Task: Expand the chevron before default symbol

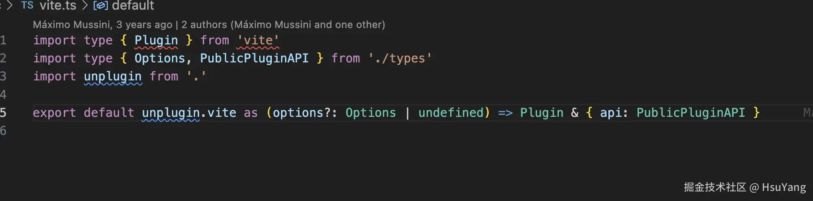Action: pyautogui.click(x=85, y=5)
